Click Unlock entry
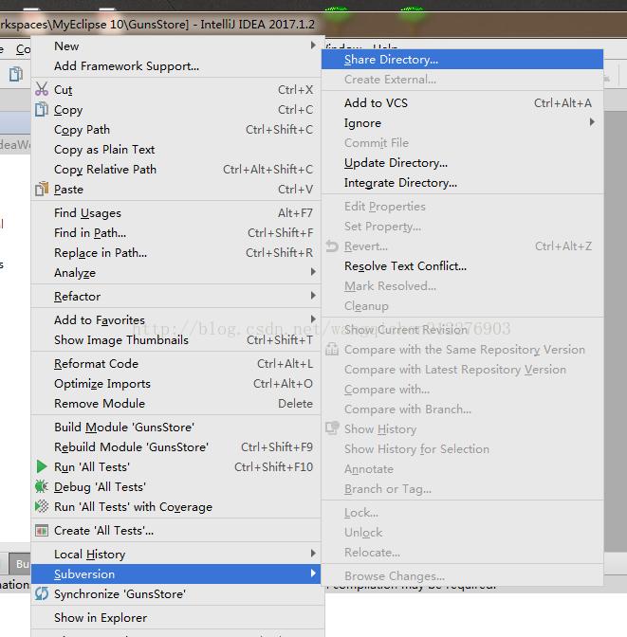 (462, 532)
